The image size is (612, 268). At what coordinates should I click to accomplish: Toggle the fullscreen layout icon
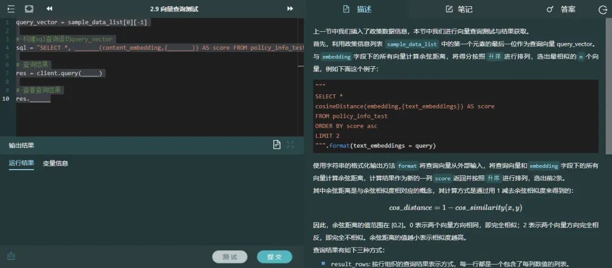29,8
